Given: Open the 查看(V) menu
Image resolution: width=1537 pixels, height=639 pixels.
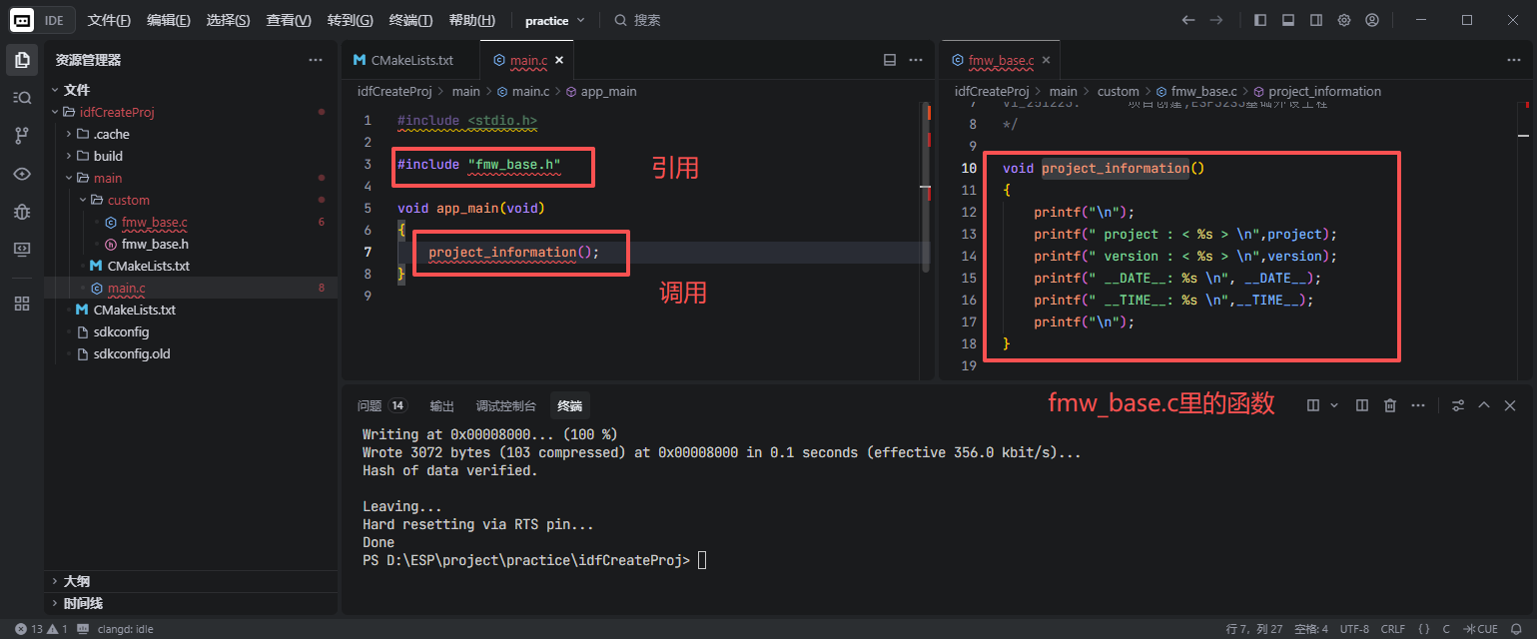Looking at the screenshot, I should click(289, 20).
